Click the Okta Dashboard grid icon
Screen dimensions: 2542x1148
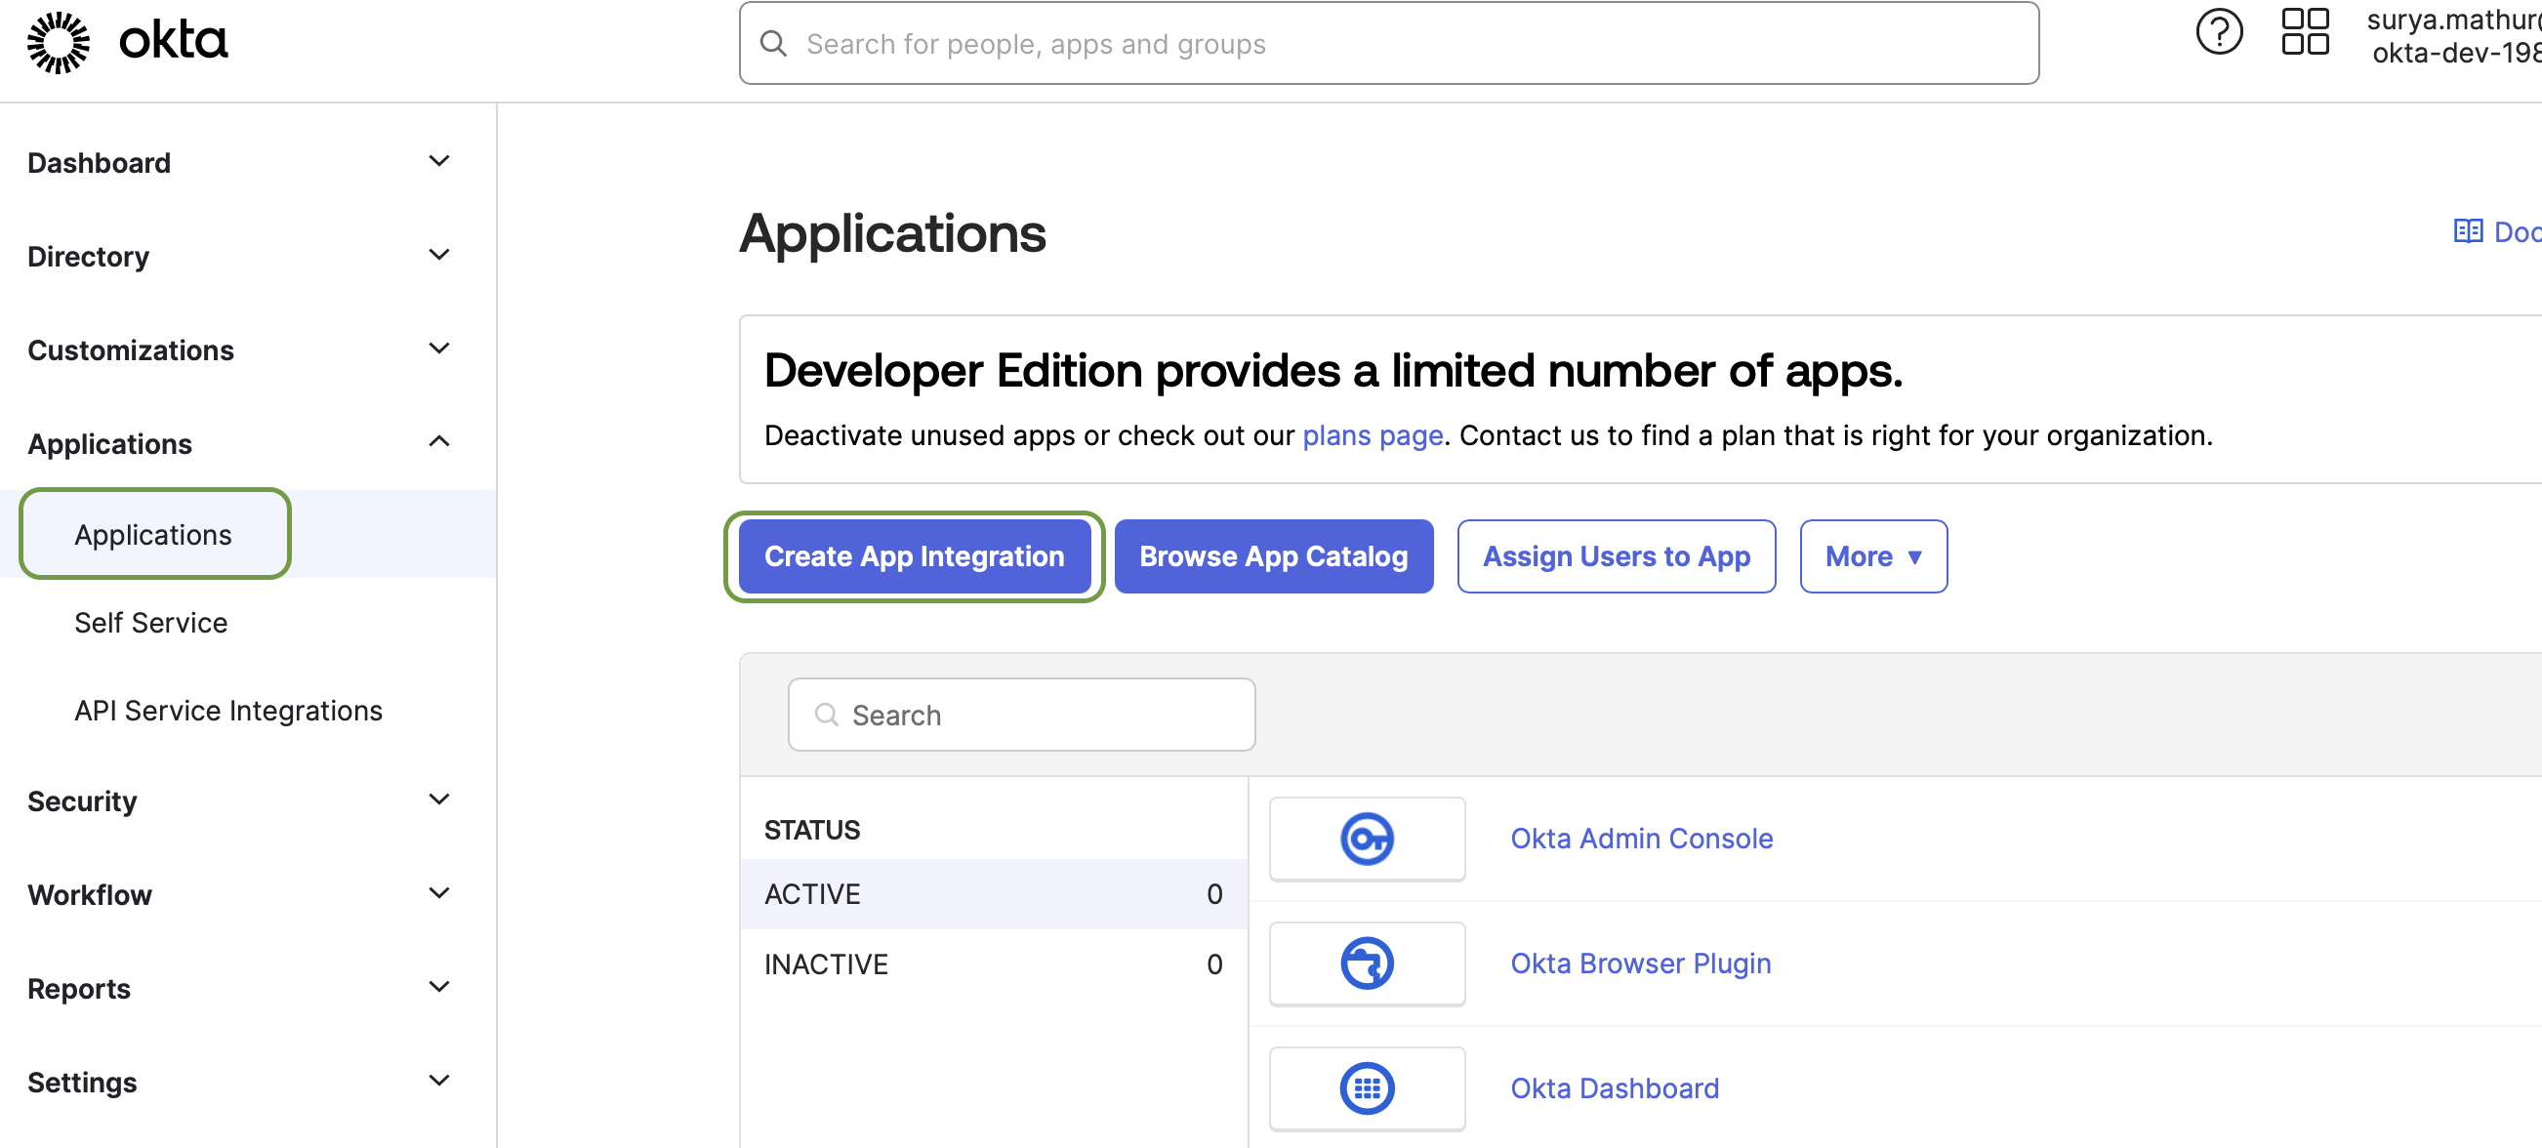[x=1366, y=1086]
